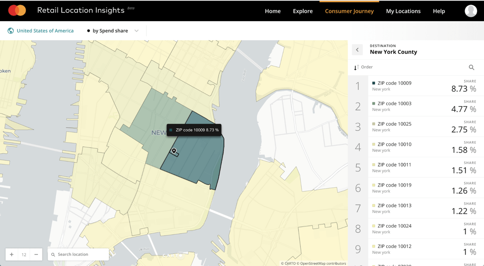Screen dimensions: 484x266
Task: Click color swatch for ZIP code 10025
Action: point(373,124)
